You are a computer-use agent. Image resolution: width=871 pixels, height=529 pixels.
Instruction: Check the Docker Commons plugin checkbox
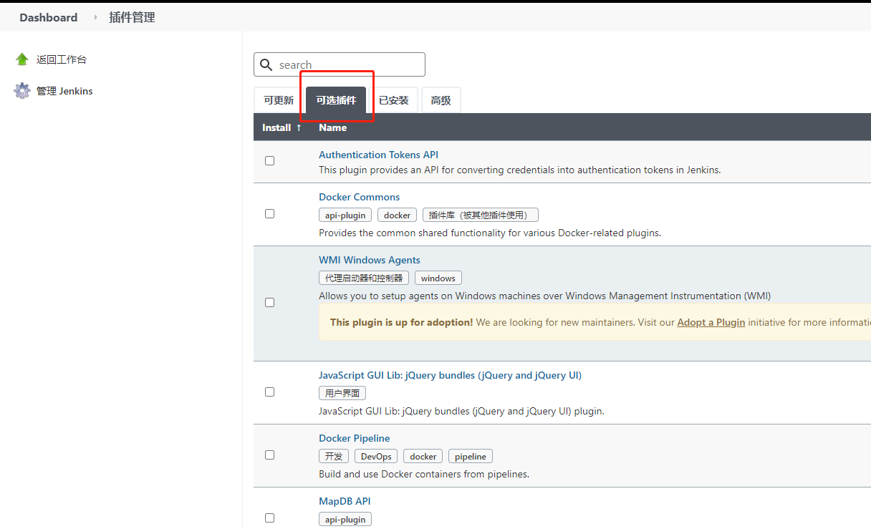270,214
